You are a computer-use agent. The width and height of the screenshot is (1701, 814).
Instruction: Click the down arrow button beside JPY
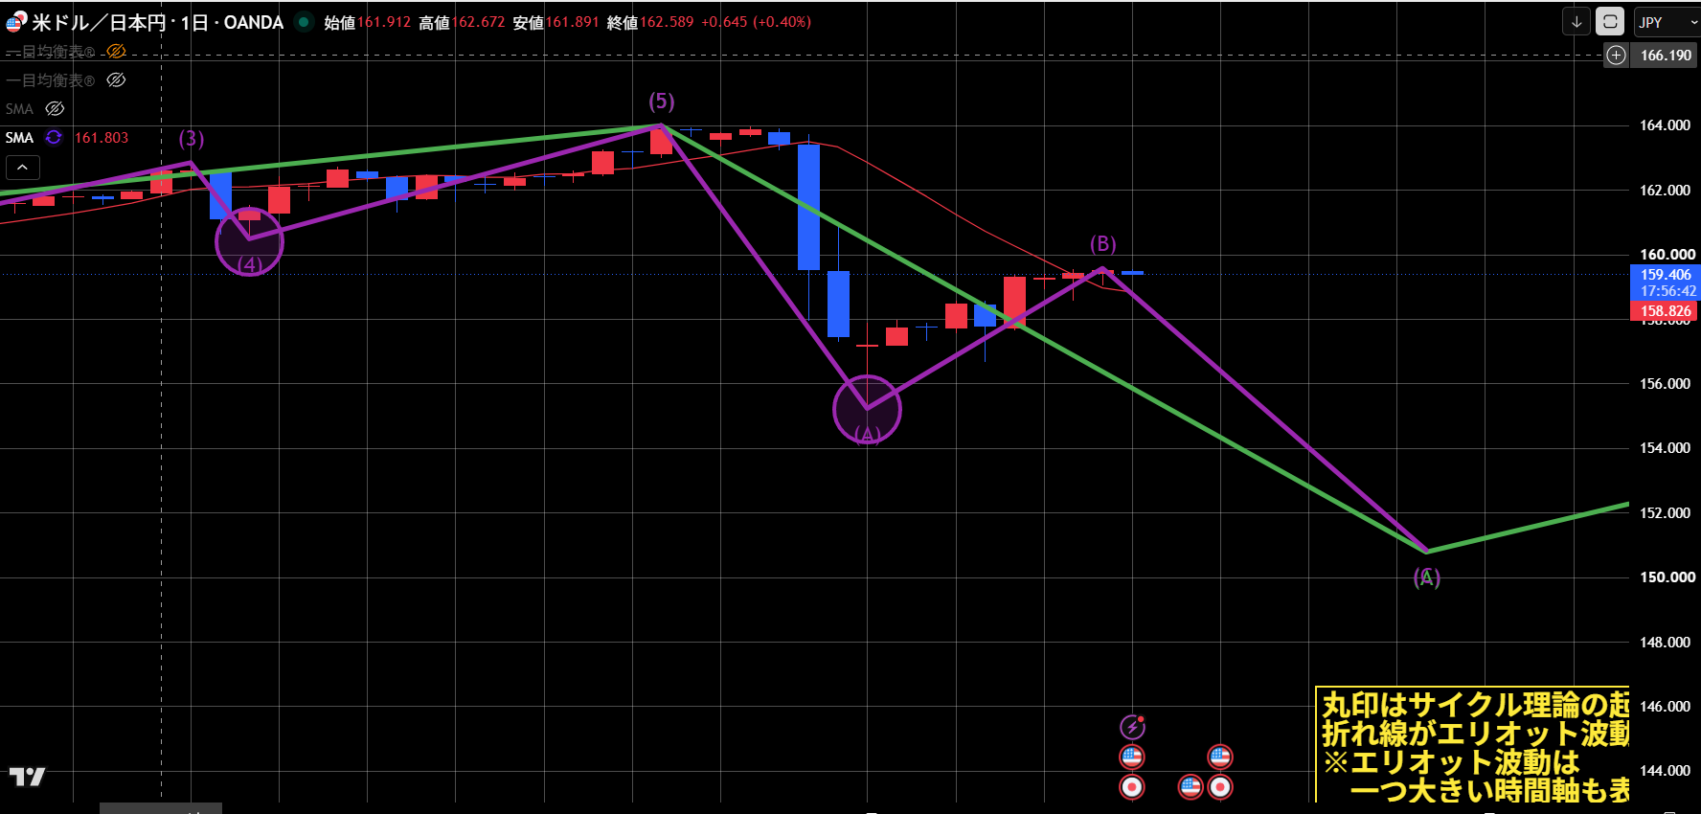click(1576, 21)
